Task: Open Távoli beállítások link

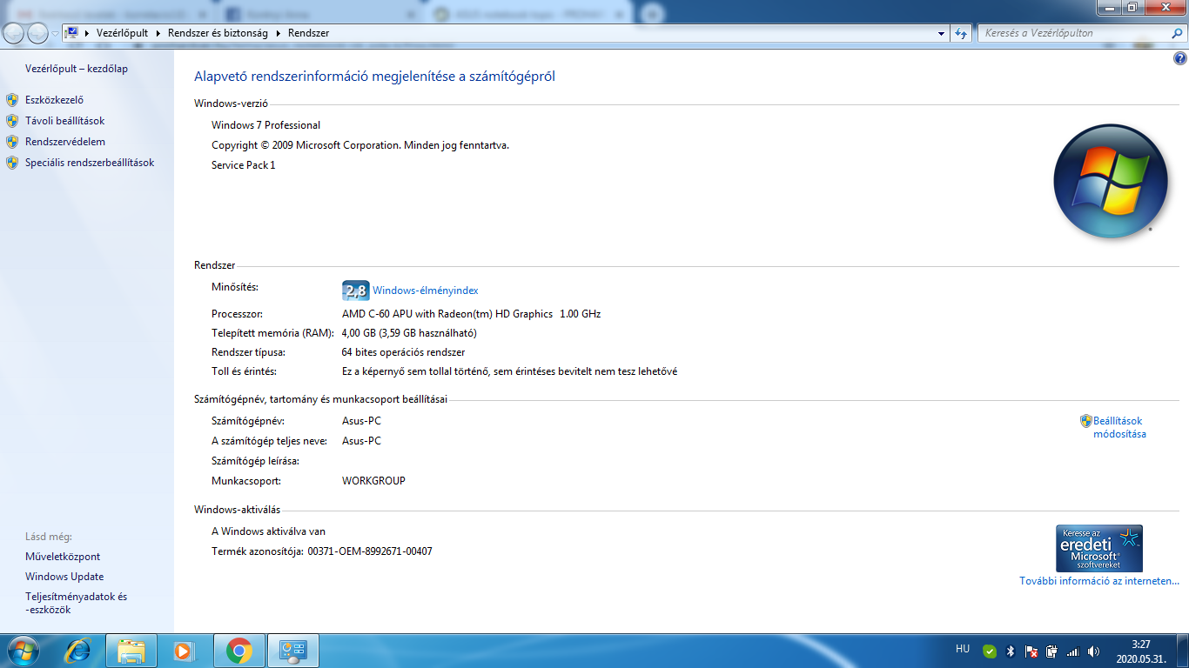Action: click(x=64, y=121)
